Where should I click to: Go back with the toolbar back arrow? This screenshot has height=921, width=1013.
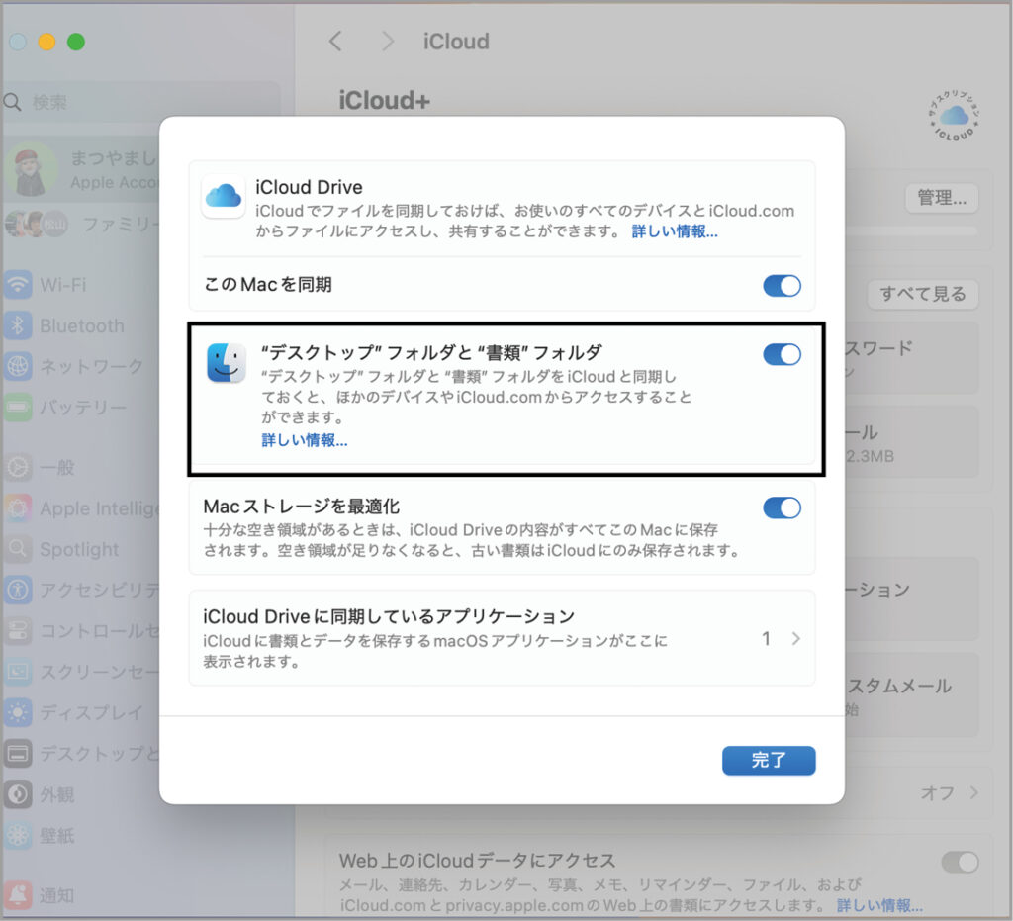[335, 42]
